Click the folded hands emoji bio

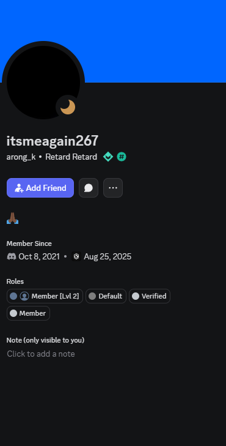tap(12, 218)
